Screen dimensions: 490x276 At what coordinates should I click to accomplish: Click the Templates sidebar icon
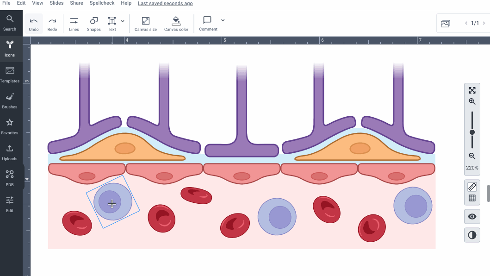(10, 75)
